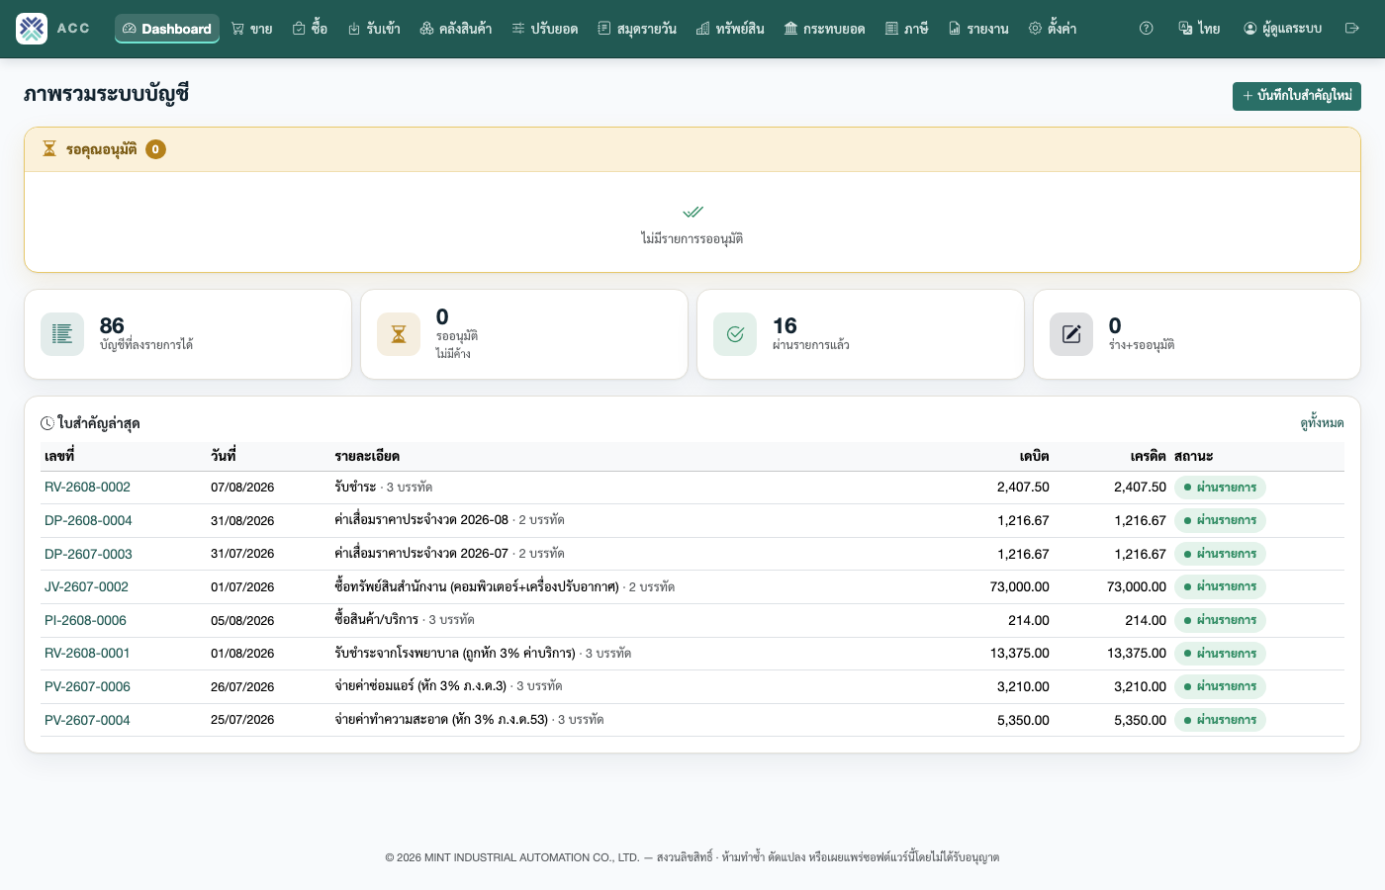
Task: Open the ขาย menu
Action: tap(251, 29)
